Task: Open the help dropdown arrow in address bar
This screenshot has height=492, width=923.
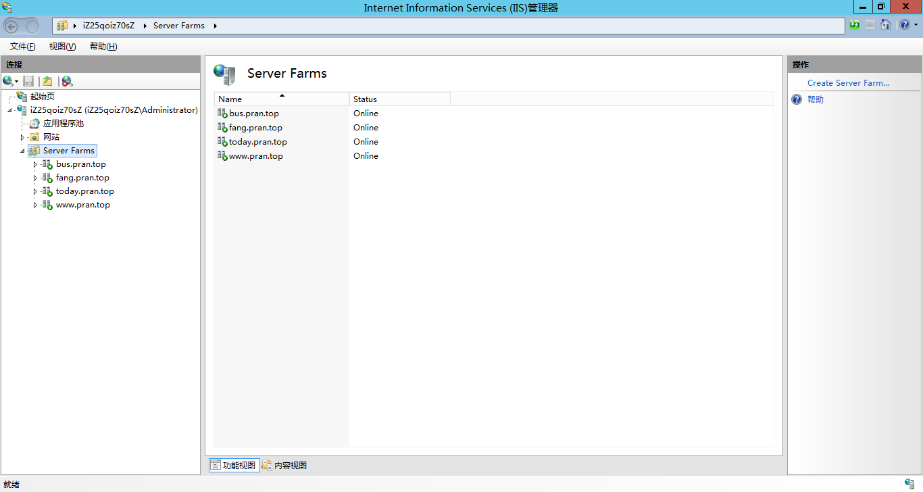Action: point(916,25)
